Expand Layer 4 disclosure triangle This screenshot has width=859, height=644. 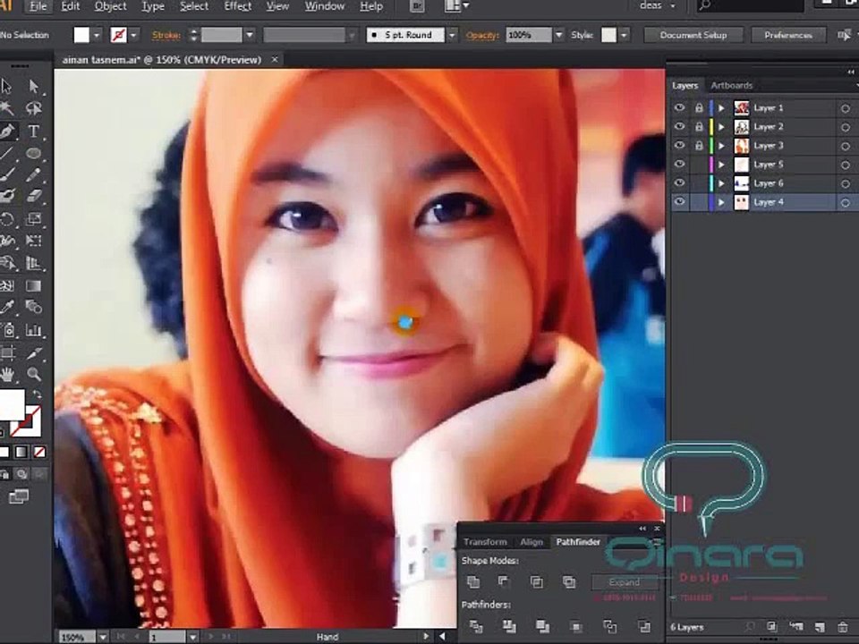click(721, 202)
